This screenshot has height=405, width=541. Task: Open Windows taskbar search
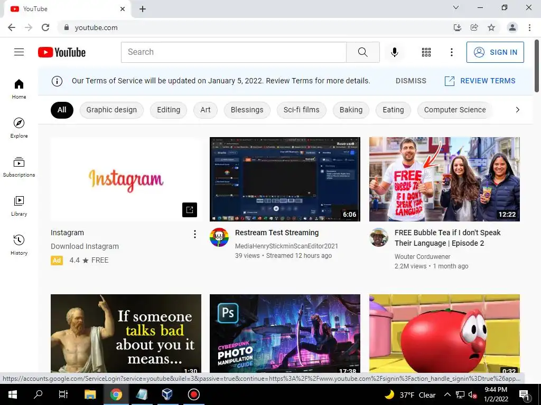[x=38, y=394]
